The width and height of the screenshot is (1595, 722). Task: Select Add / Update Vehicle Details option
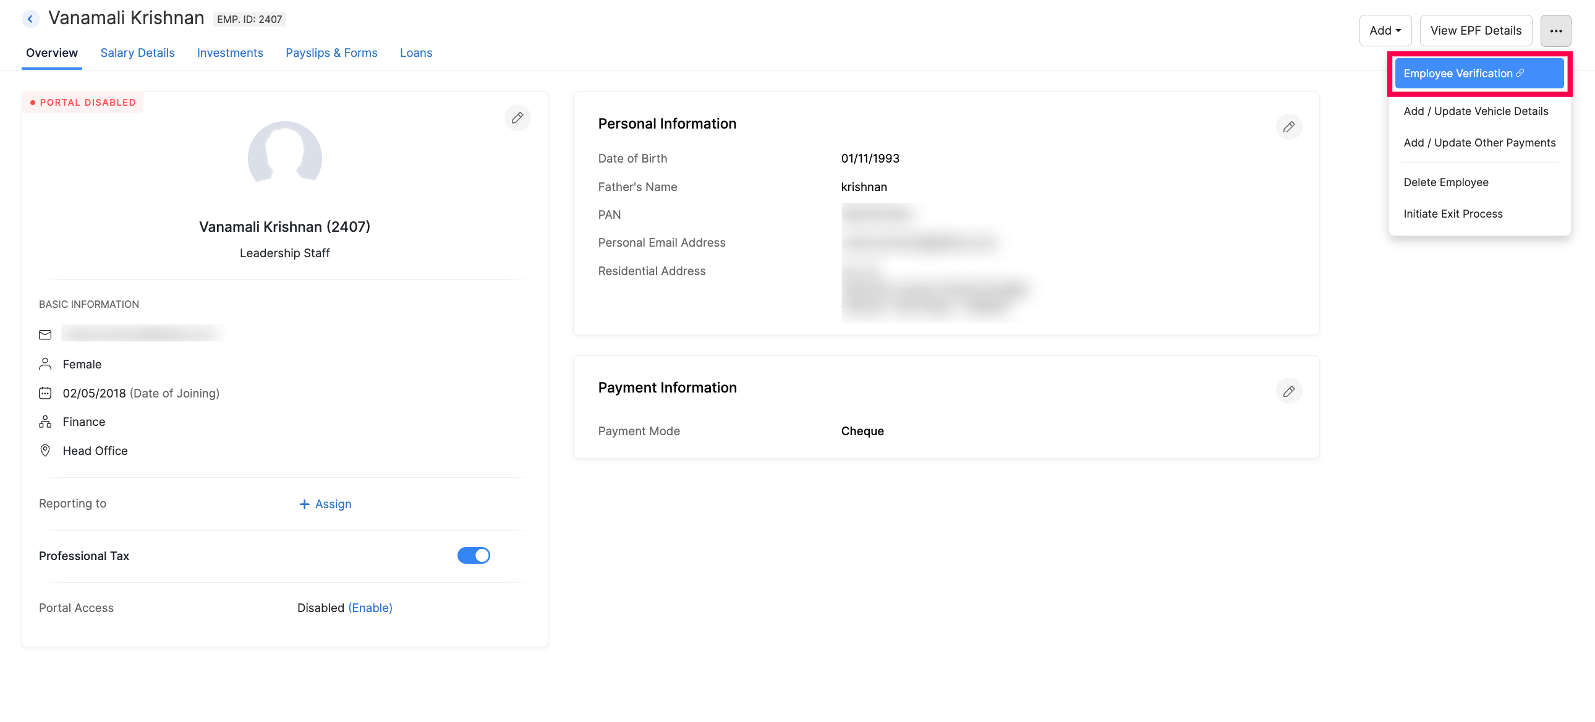tap(1475, 111)
